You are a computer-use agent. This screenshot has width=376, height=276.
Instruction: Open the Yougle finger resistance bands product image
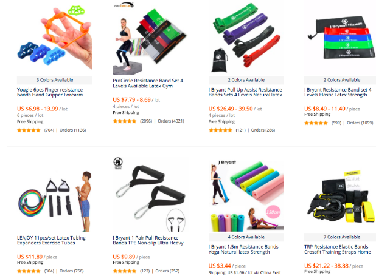(x=55, y=37)
